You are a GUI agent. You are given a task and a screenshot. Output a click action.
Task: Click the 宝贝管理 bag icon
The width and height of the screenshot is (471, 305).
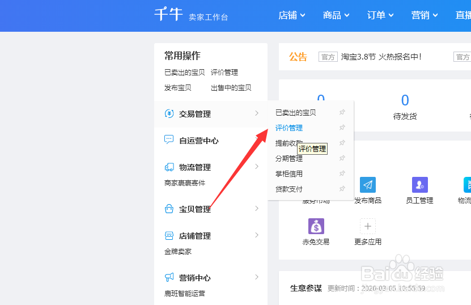click(169, 209)
